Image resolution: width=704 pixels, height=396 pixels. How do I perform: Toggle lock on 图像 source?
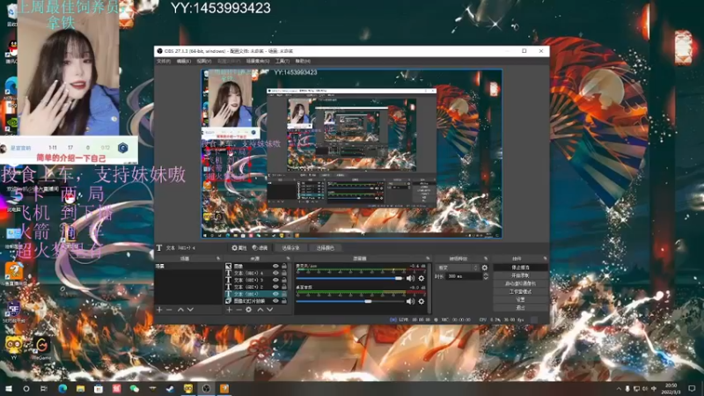[284, 267]
